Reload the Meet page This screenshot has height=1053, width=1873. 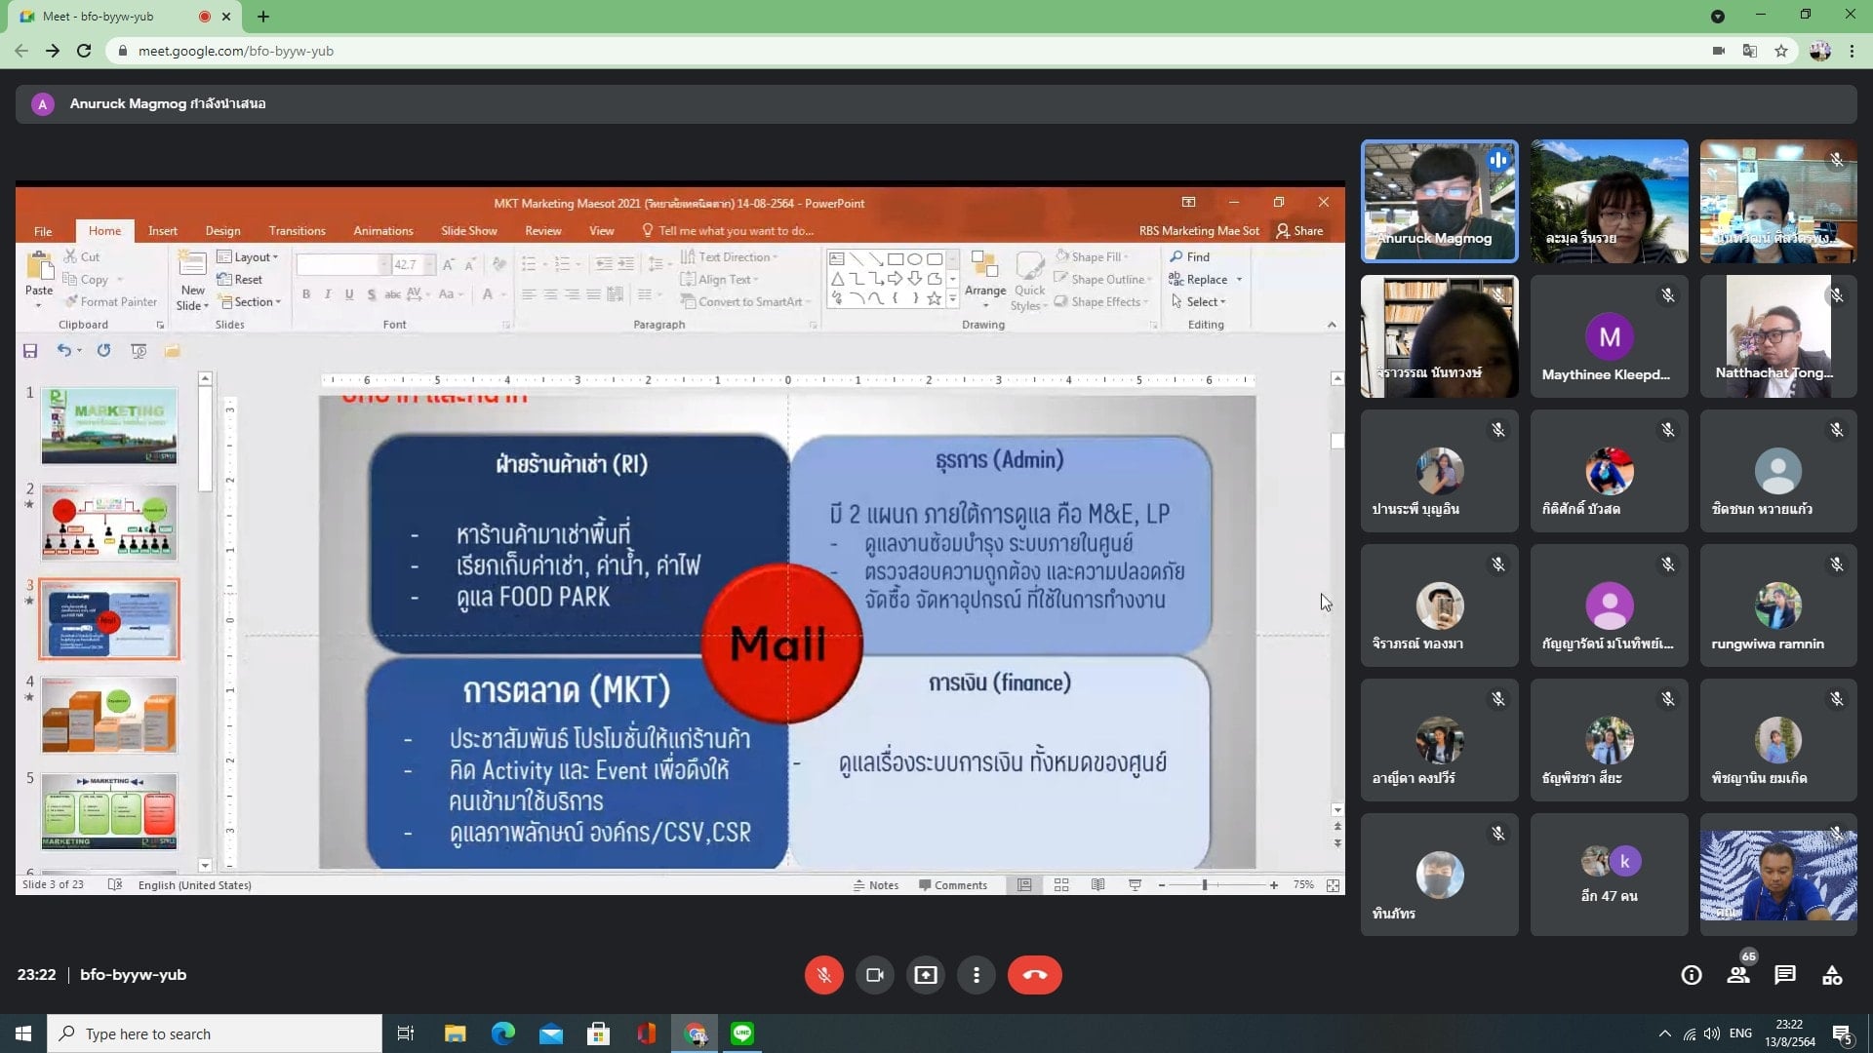[x=84, y=51]
